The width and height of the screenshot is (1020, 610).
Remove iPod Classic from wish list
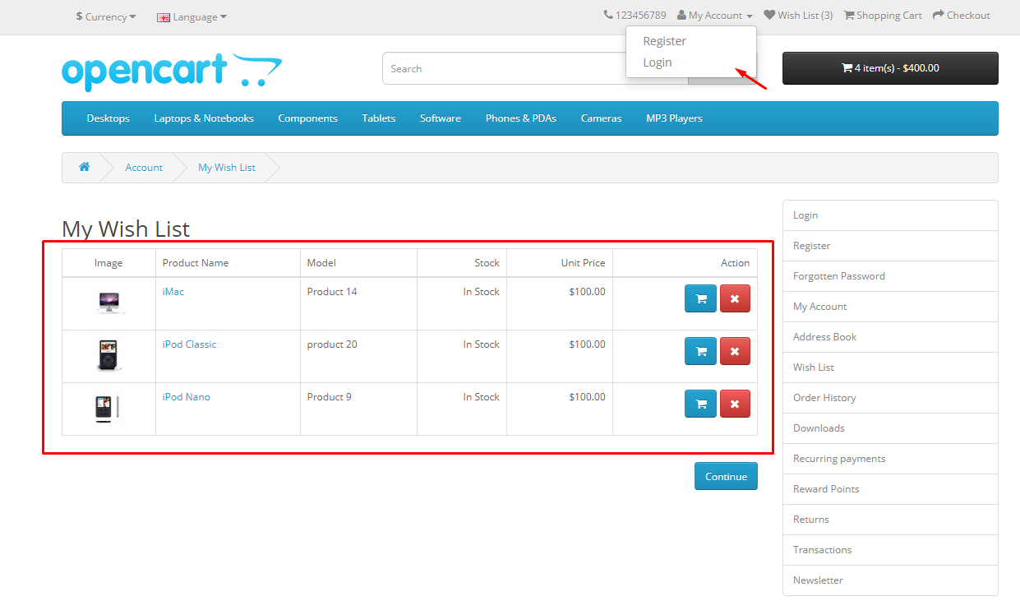click(x=735, y=352)
